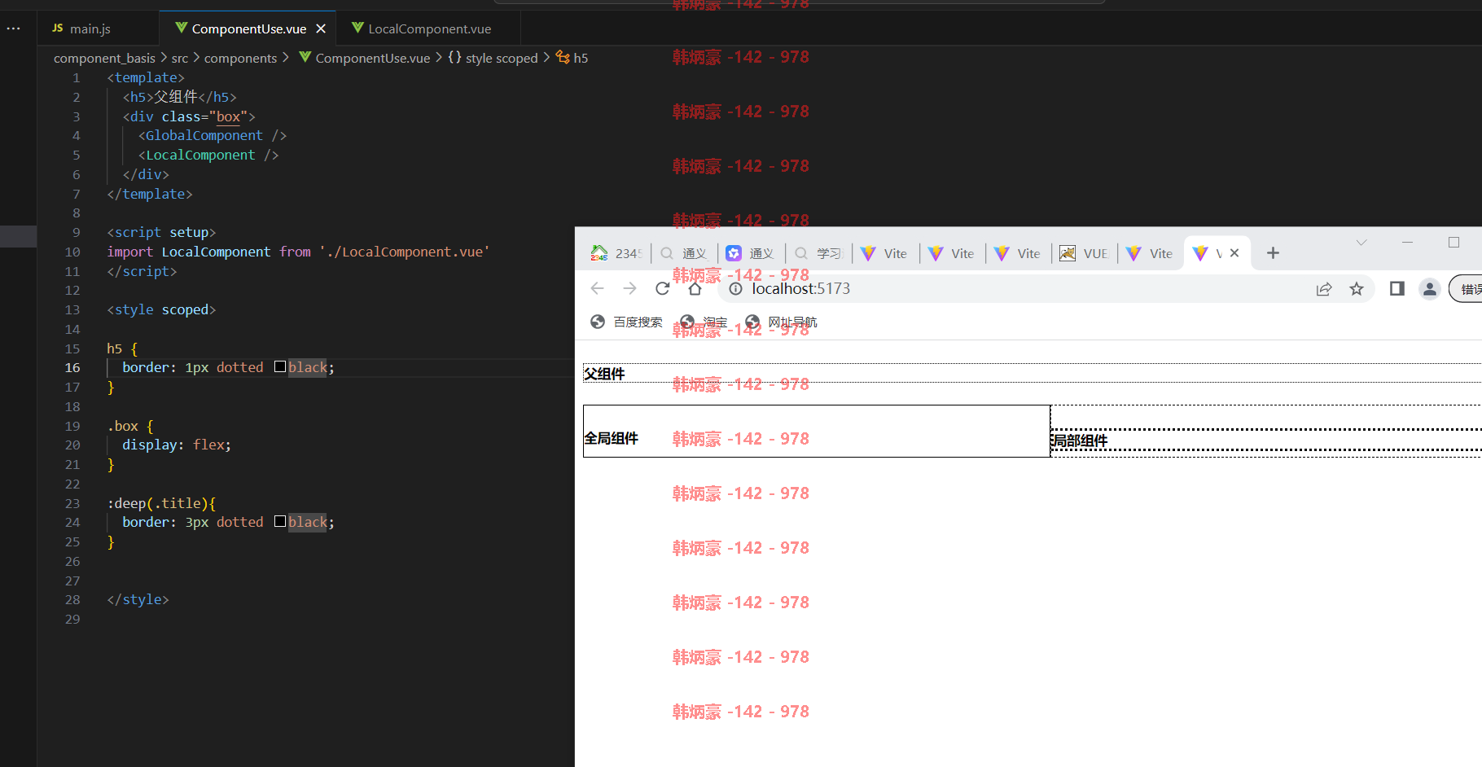1482x767 pixels.
Task: Click the display: flex declaration
Action: pyautogui.click(x=176, y=445)
